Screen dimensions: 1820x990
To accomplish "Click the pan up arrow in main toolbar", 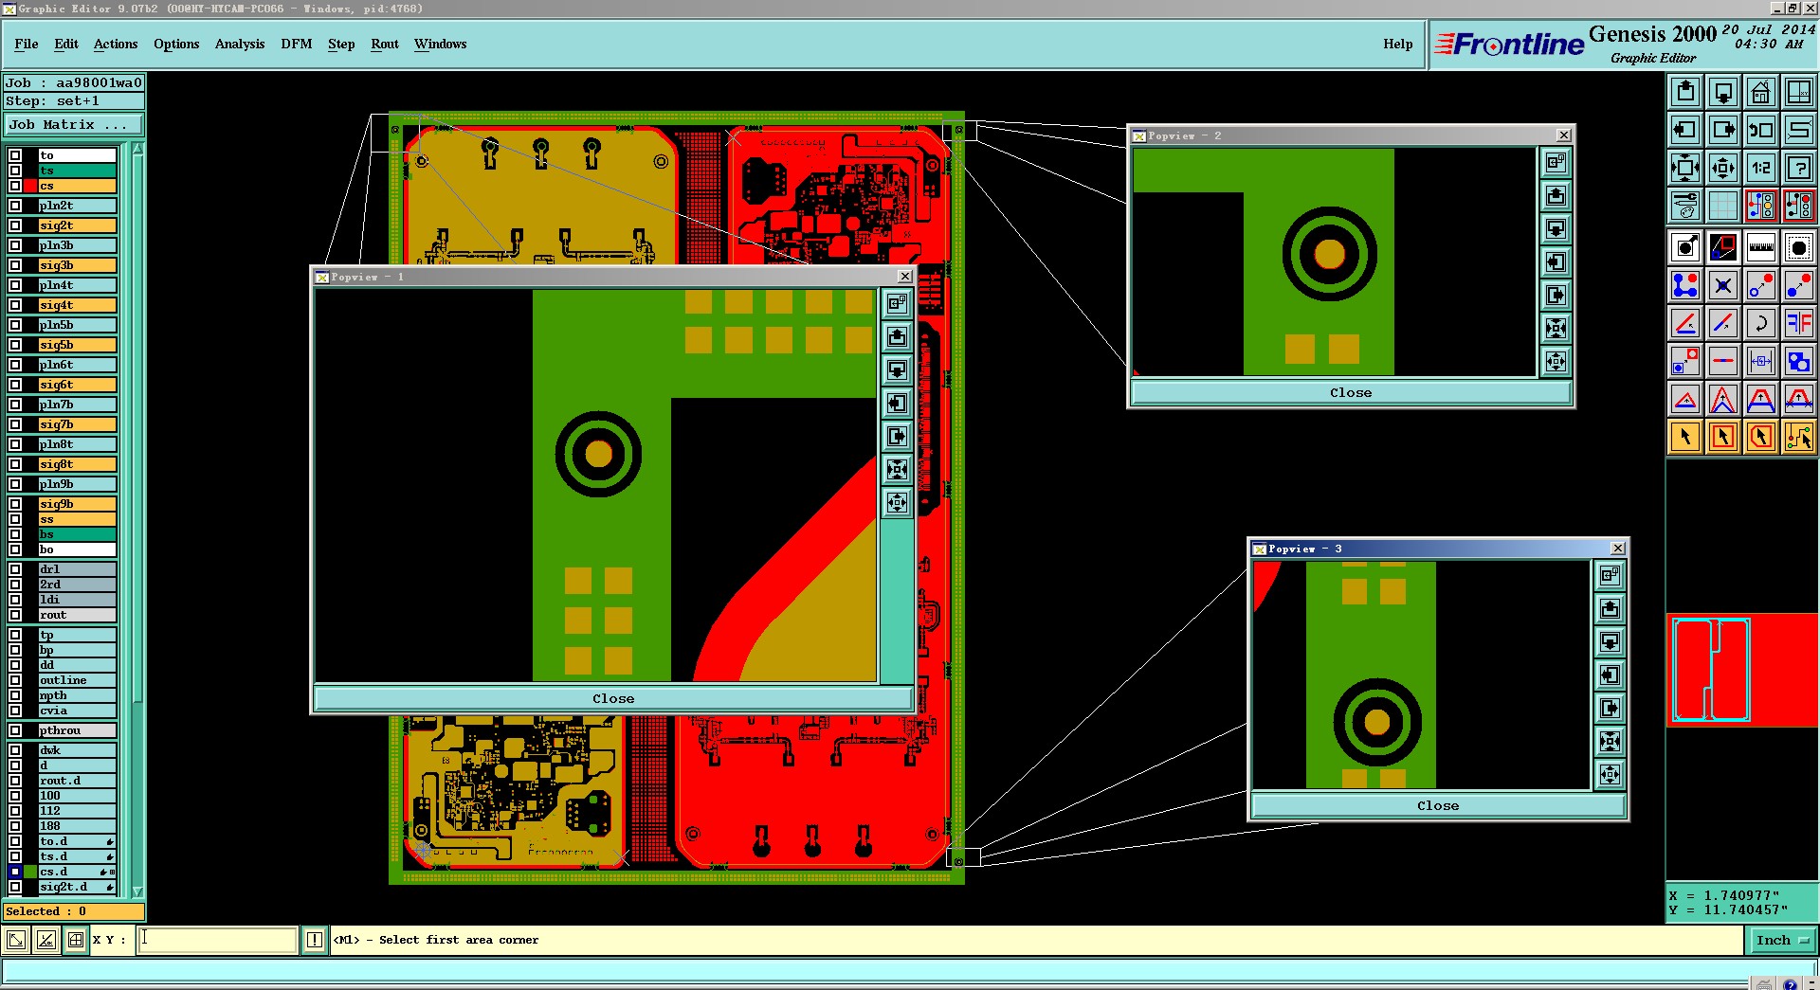I will pyautogui.click(x=1685, y=92).
